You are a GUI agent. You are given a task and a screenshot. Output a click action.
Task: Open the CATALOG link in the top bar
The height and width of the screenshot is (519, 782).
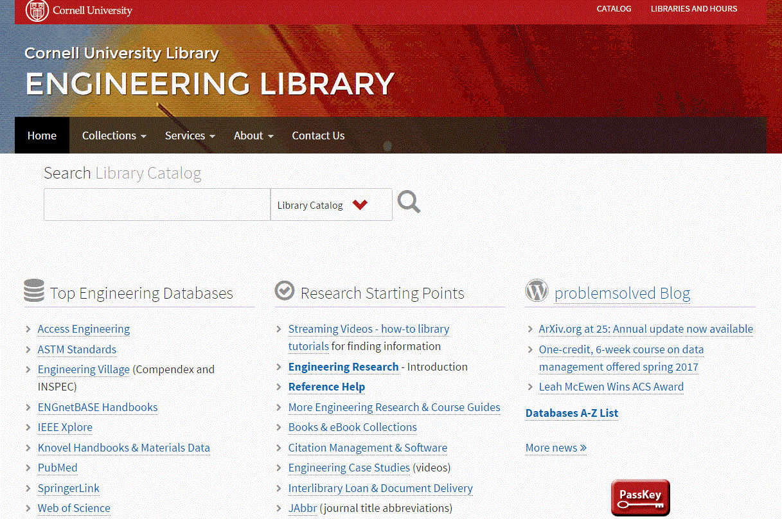click(614, 9)
